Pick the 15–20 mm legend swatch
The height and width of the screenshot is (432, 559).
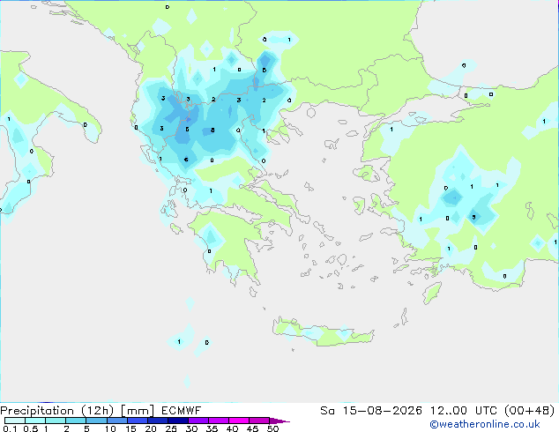coord(138,421)
